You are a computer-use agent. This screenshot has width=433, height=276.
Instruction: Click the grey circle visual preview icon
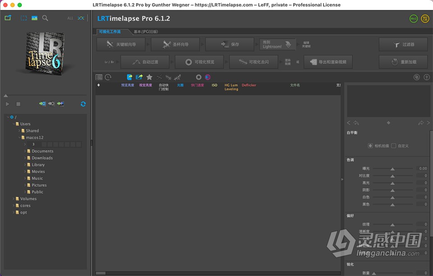[198, 77]
